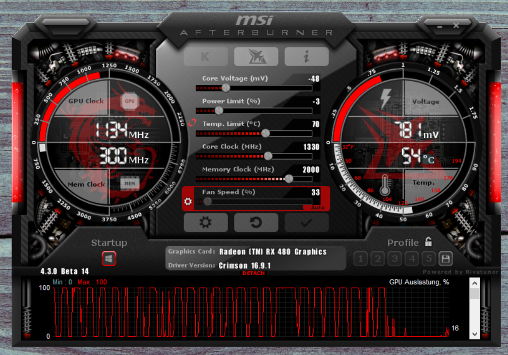Viewport: 508px width, 355px height.
Task: Reset settings with the circular arrow button
Action: point(256,222)
